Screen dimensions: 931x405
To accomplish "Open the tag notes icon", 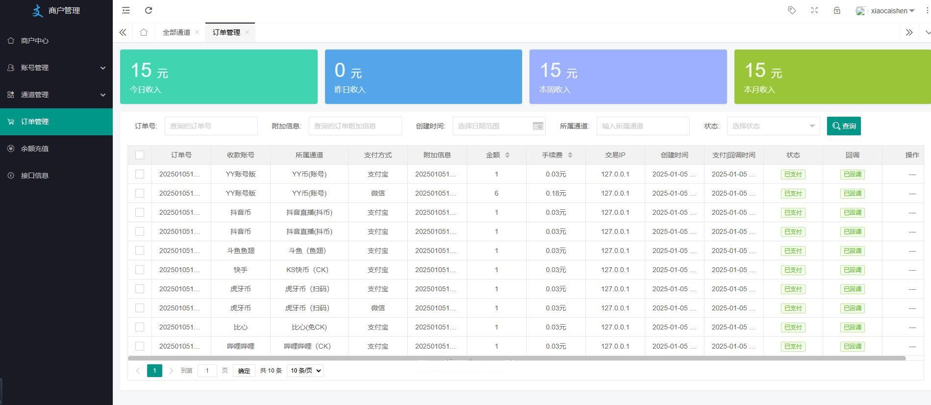I will (x=792, y=10).
